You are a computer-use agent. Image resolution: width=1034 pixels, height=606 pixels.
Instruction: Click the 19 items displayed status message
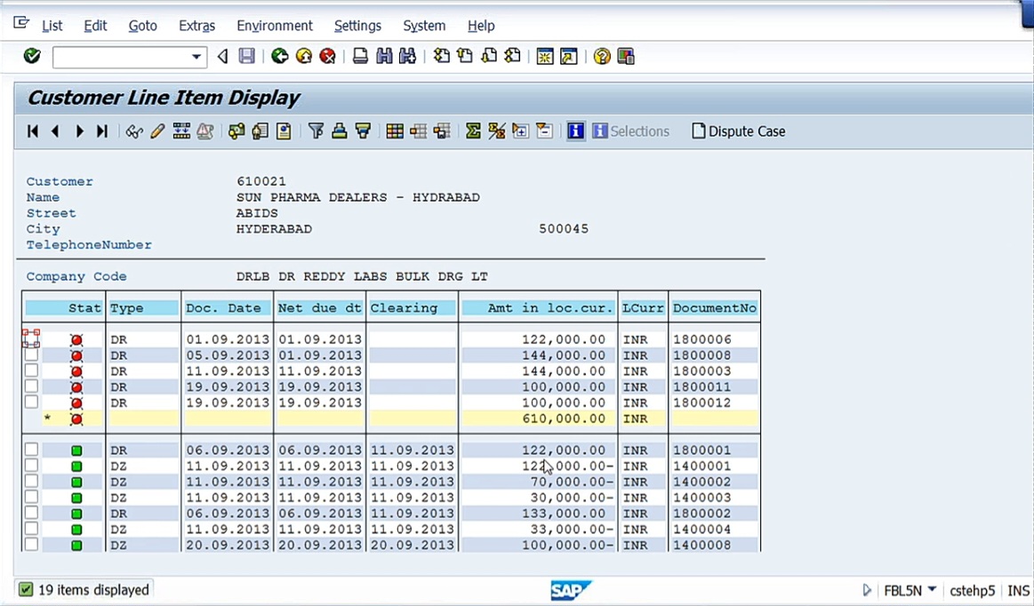(x=93, y=589)
